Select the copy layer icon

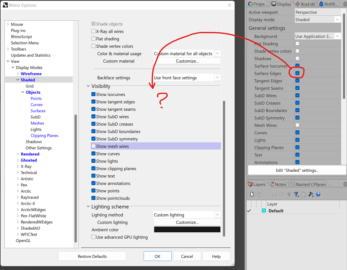pos(259,194)
